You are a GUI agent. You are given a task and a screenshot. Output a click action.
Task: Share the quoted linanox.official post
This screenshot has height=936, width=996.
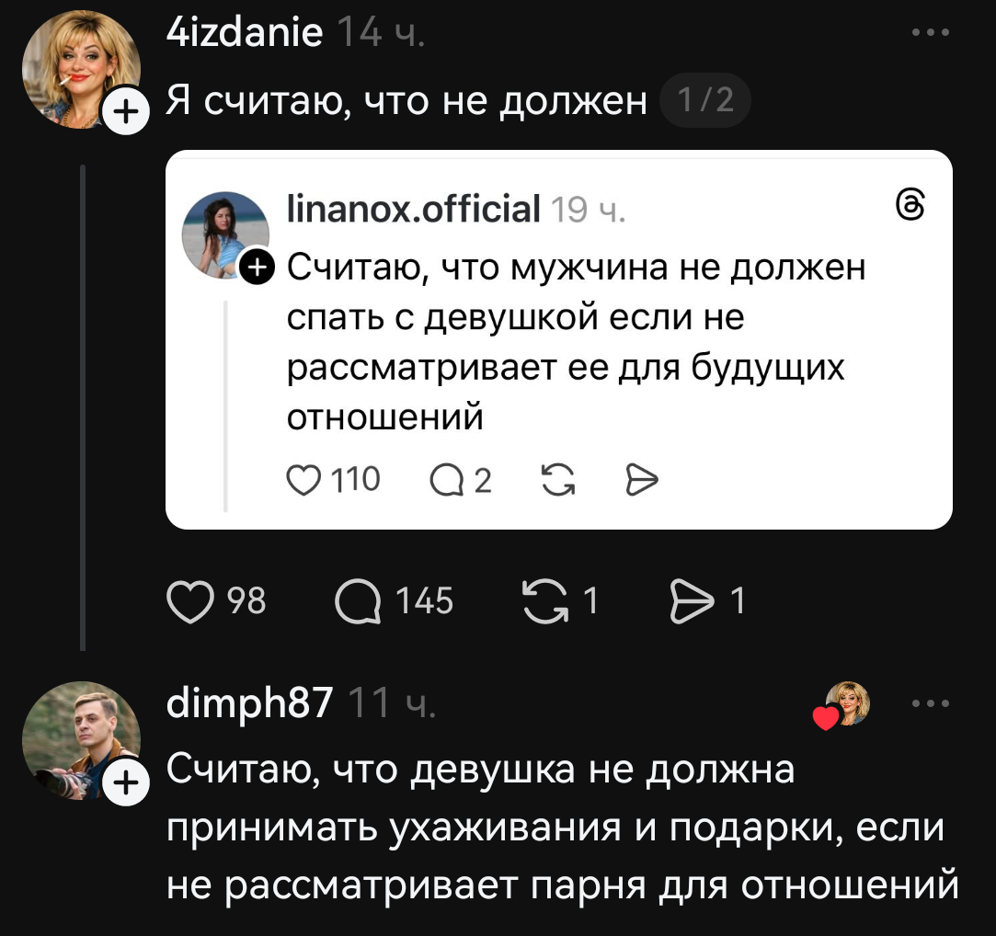coord(641,479)
